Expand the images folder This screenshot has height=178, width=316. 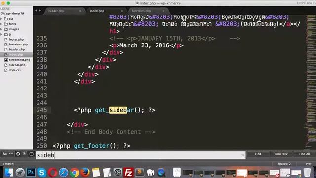click(x=1, y=29)
